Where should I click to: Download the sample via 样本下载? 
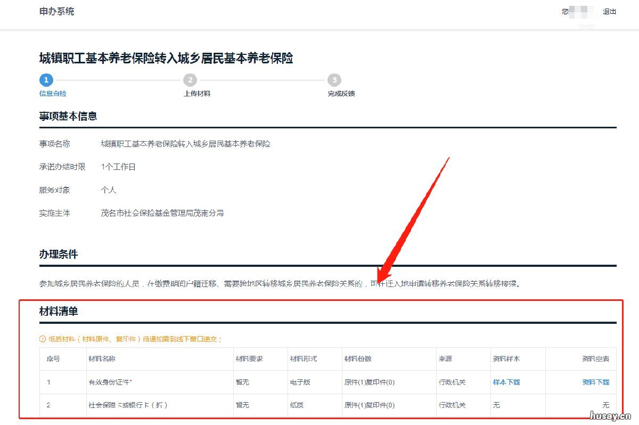click(x=506, y=382)
